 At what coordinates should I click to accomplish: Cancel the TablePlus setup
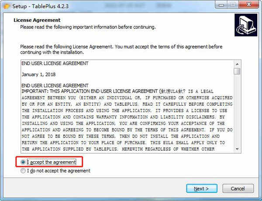click(238, 188)
